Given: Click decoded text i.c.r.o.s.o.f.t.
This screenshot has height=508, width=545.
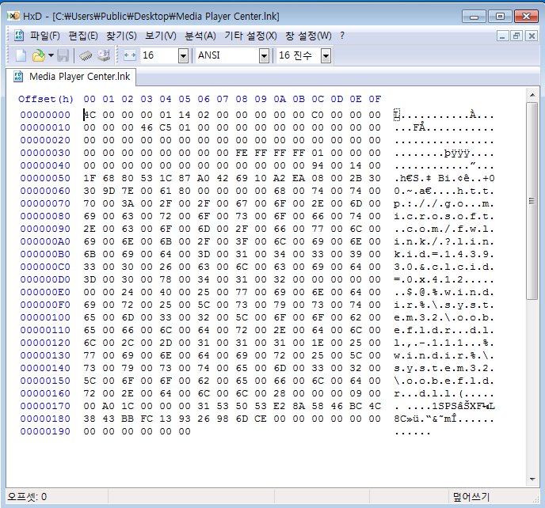Looking at the screenshot, I should tap(444, 216).
